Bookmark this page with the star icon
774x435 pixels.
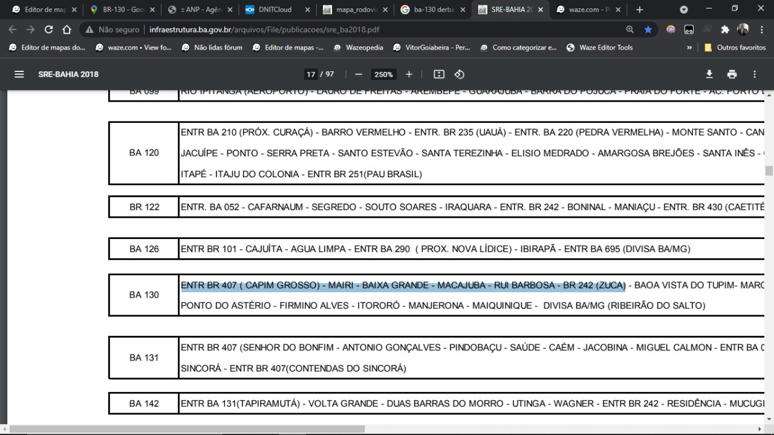(648, 30)
